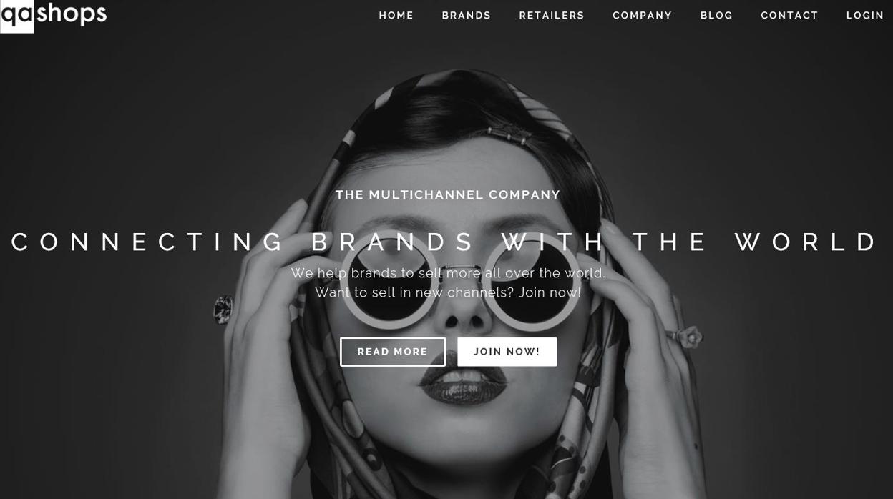Click the qashops logo
Viewport: 893px width, 499px height.
click(x=54, y=14)
